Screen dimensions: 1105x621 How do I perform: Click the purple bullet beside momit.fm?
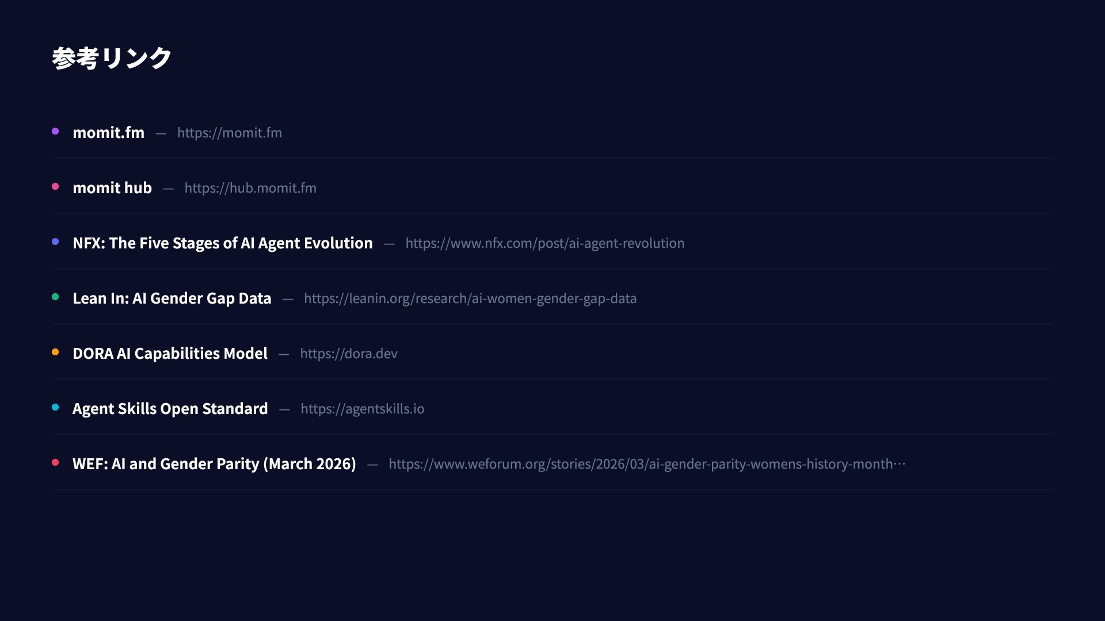(x=55, y=131)
